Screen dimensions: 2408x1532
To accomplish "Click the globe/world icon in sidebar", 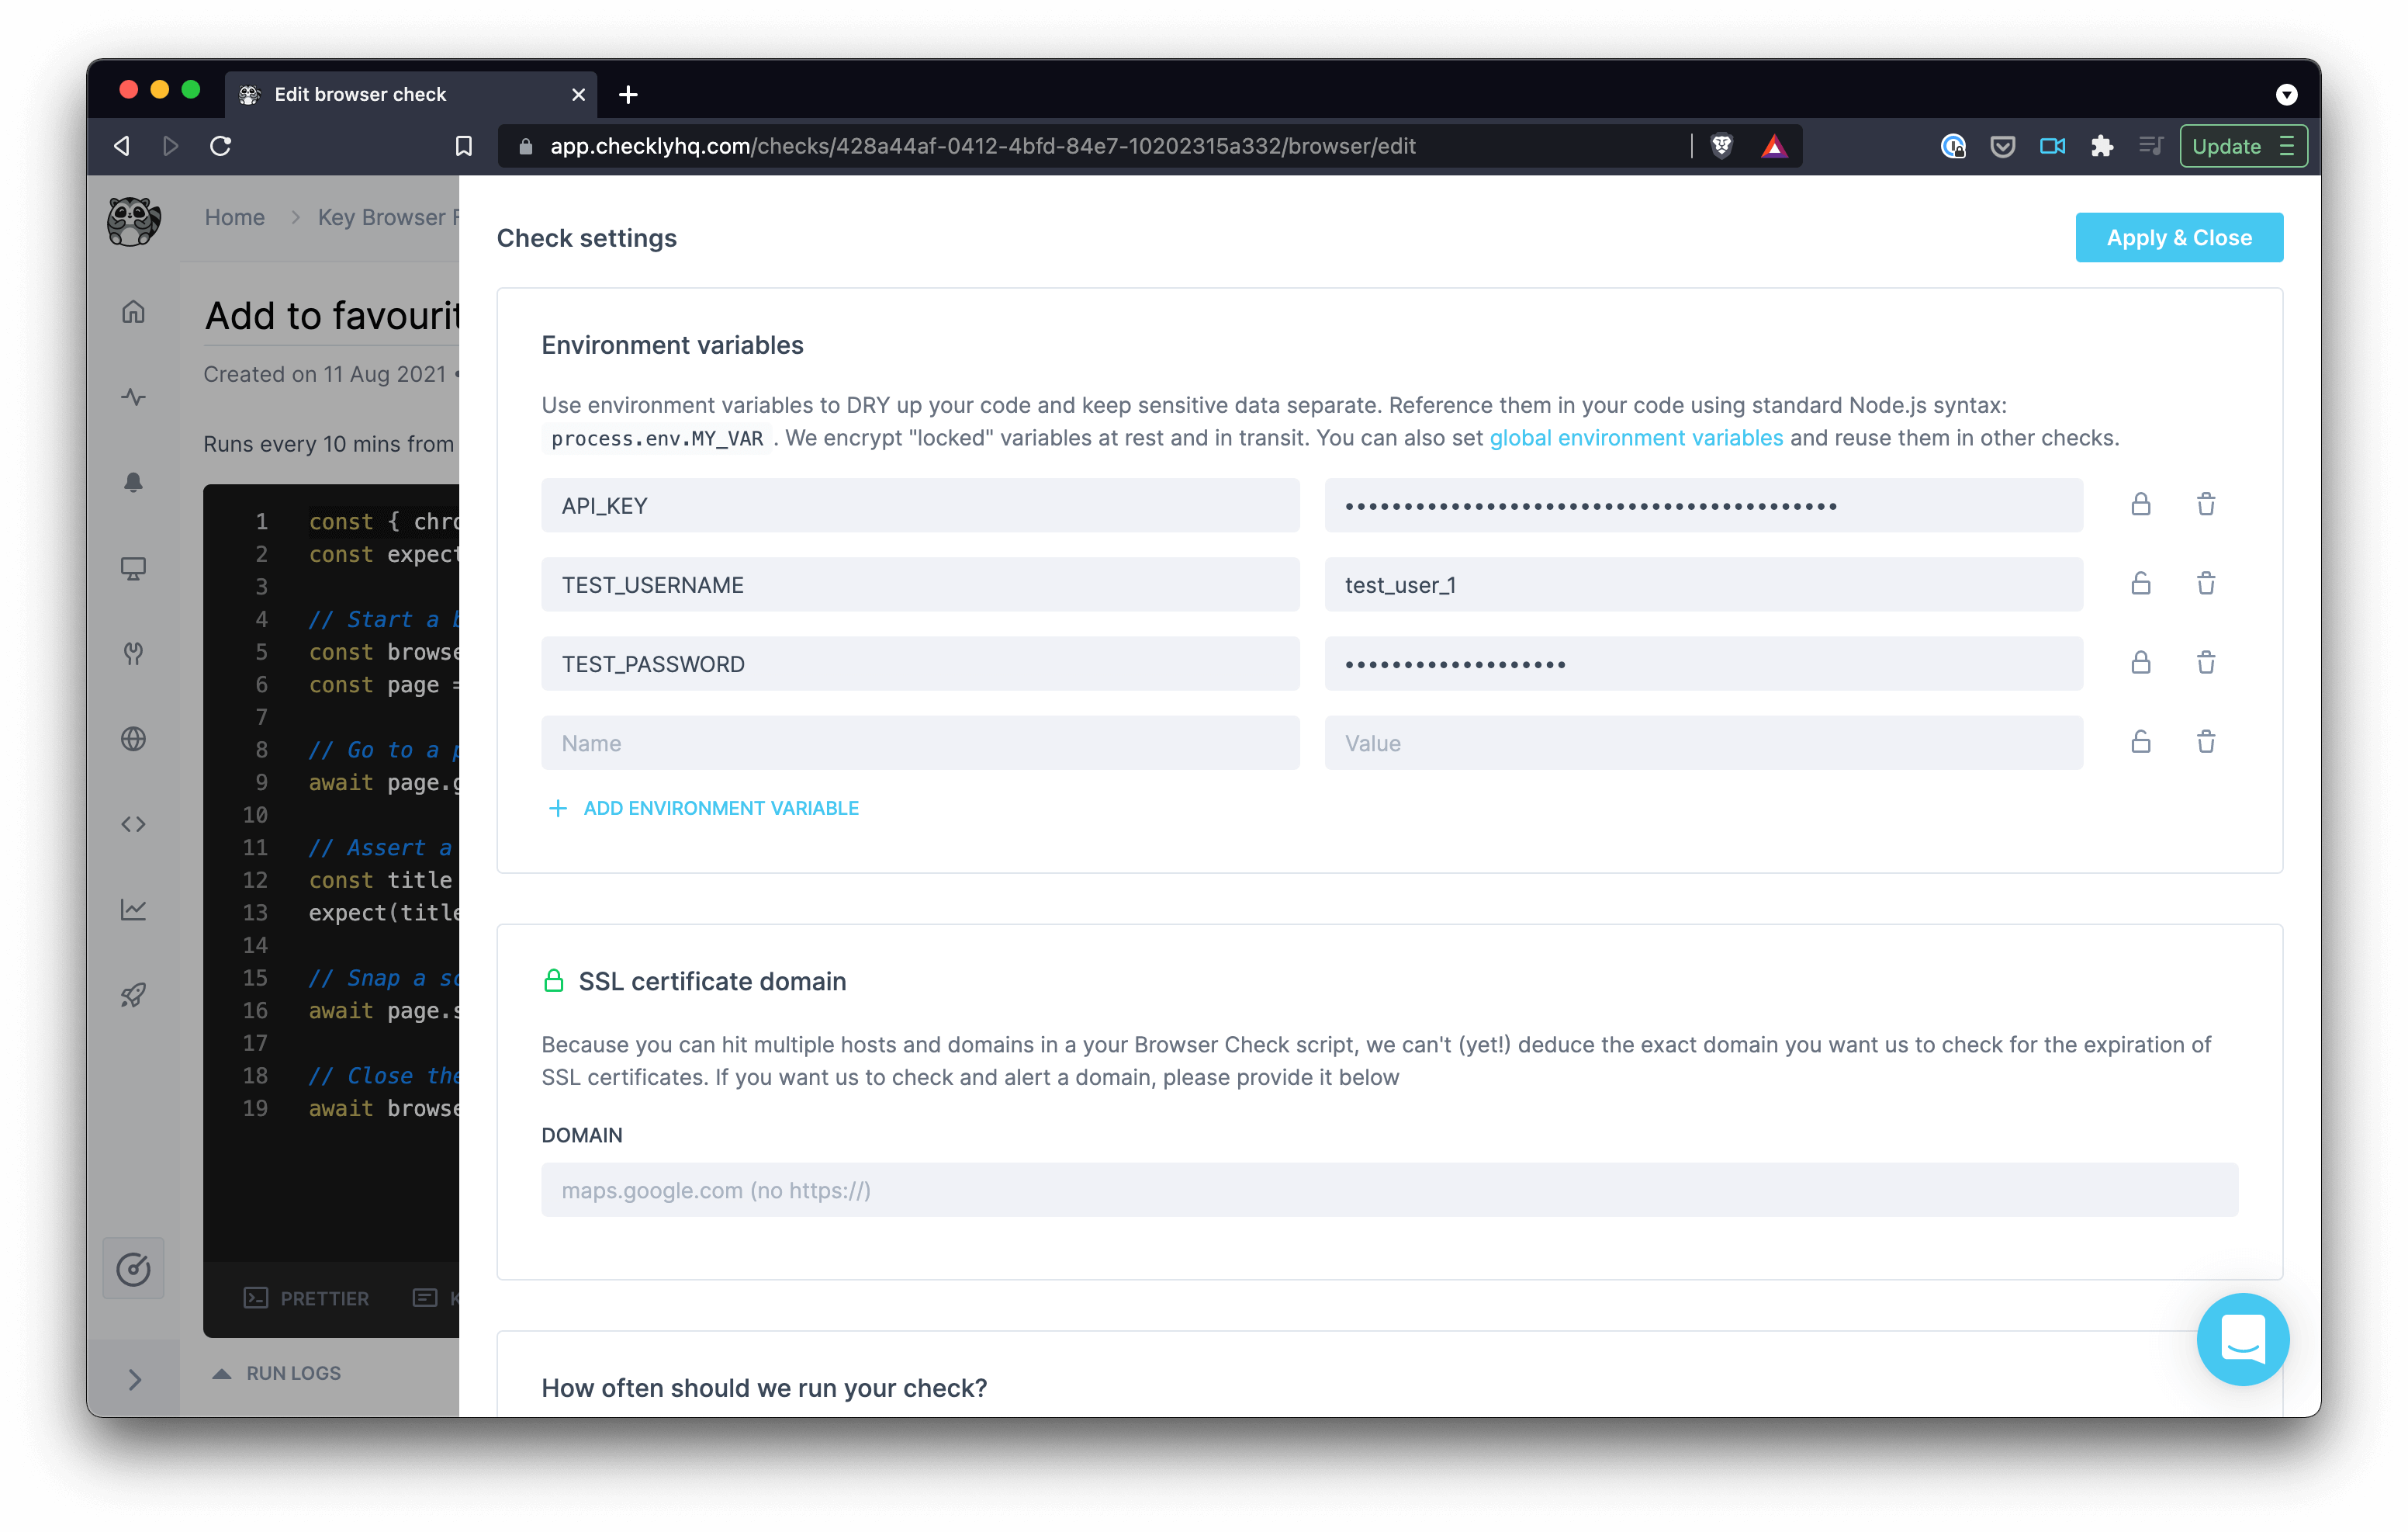I will coord(133,739).
